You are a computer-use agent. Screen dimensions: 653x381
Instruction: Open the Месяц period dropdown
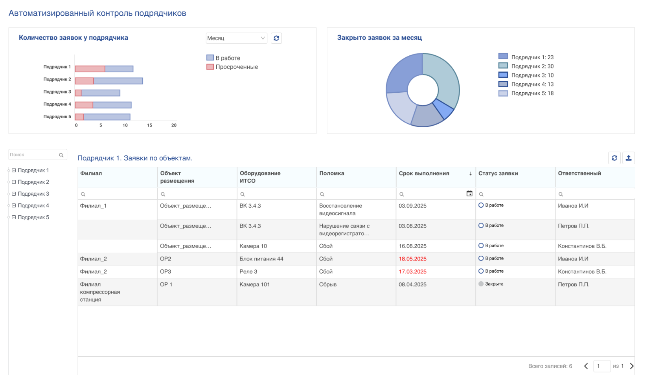(236, 38)
